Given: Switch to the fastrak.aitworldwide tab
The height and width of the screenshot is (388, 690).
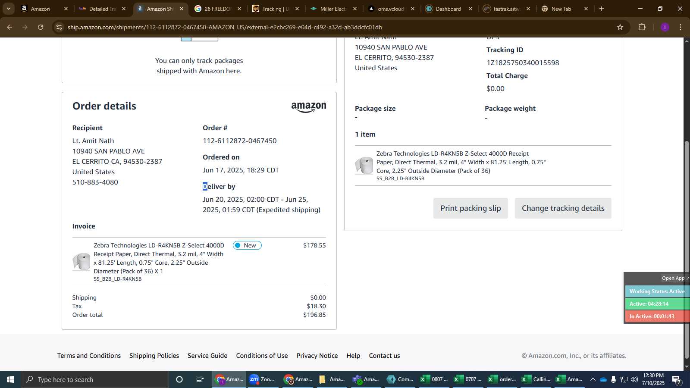Looking at the screenshot, I should pyautogui.click(x=507, y=9).
